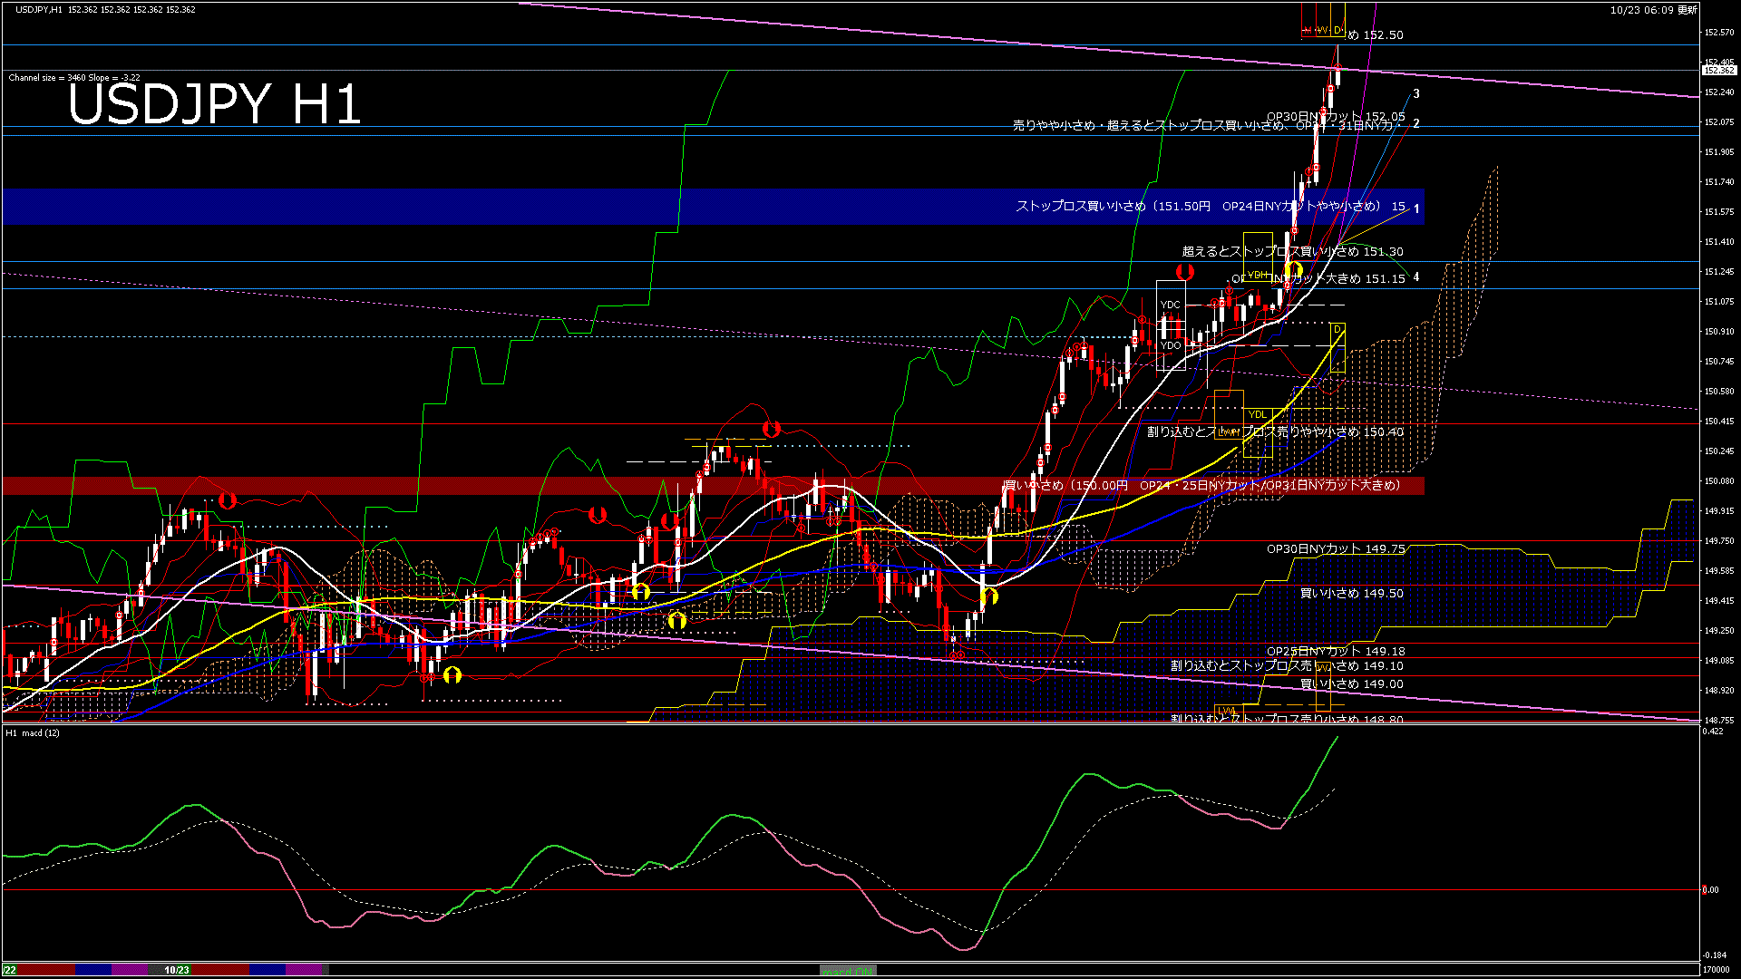Click the yellow D pivot label at the top
Viewport: 1741px width, 979px height.
(x=1337, y=30)
